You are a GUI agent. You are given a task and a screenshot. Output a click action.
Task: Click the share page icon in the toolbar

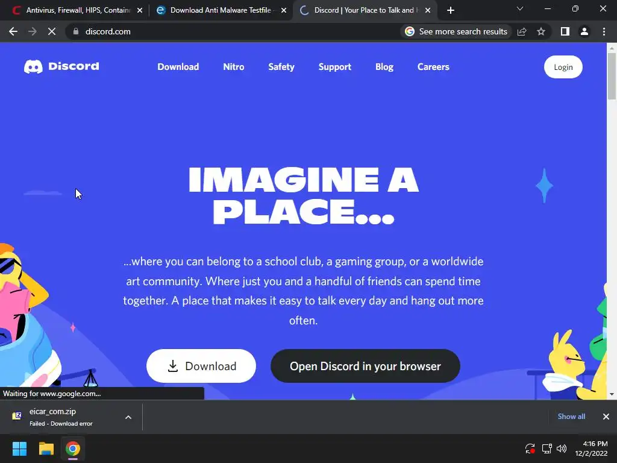coord(522,31)
